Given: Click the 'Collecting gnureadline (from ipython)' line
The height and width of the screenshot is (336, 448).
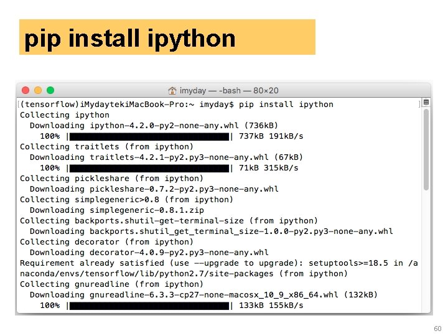Looking at the screenshot, I should 111,284.
